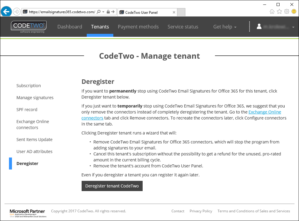Viewport: 299px width, 221px height.
Task: Open Exchange Online connectors sidebar item
Action: (x=33, y=125)
